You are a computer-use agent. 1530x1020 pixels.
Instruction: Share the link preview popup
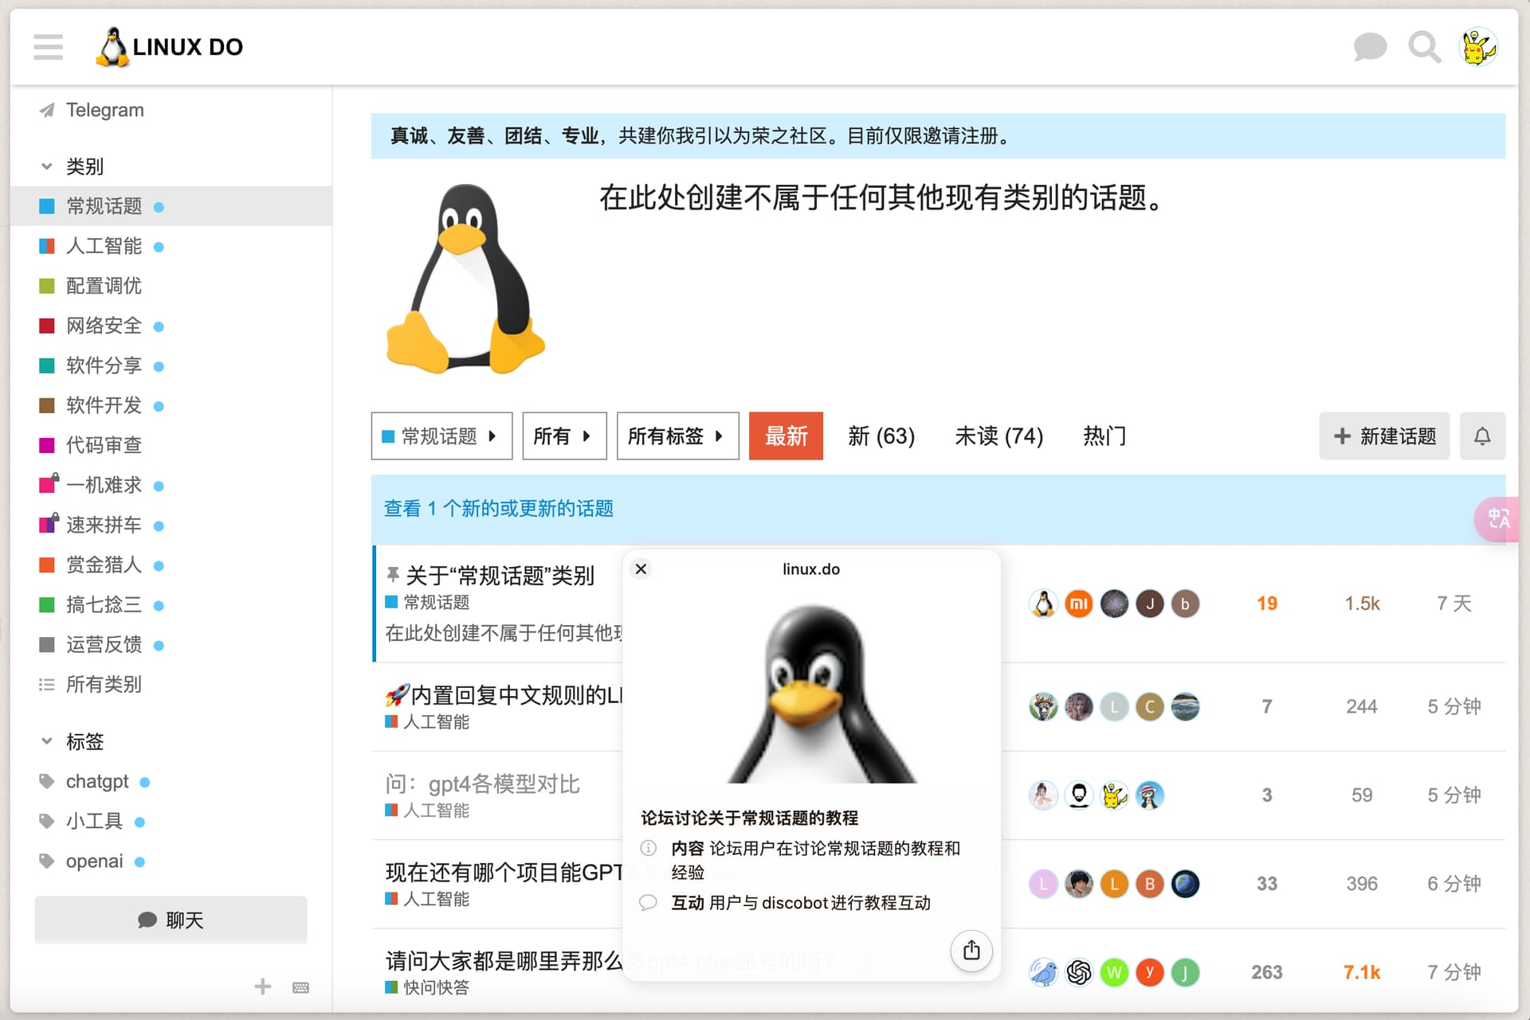pos(971,950)
